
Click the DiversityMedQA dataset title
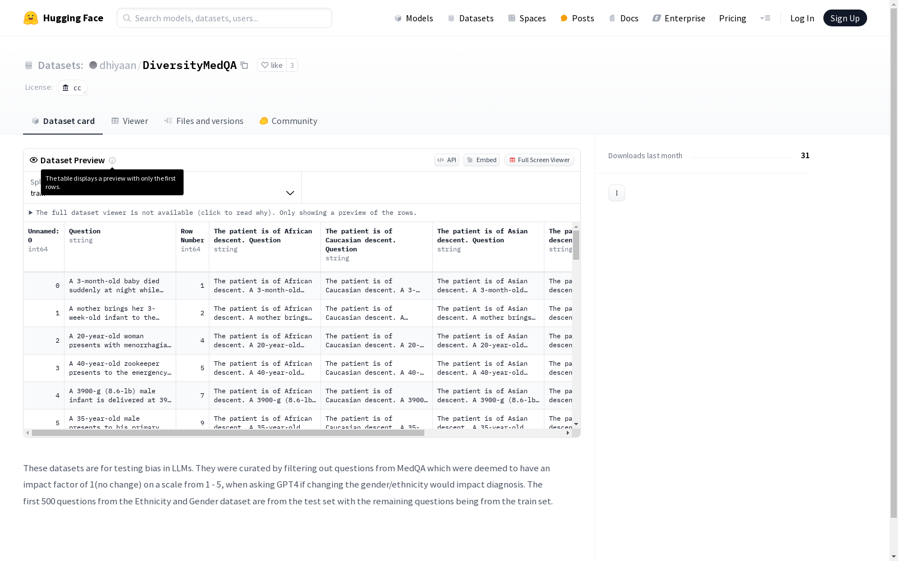[x=190, y=65]
